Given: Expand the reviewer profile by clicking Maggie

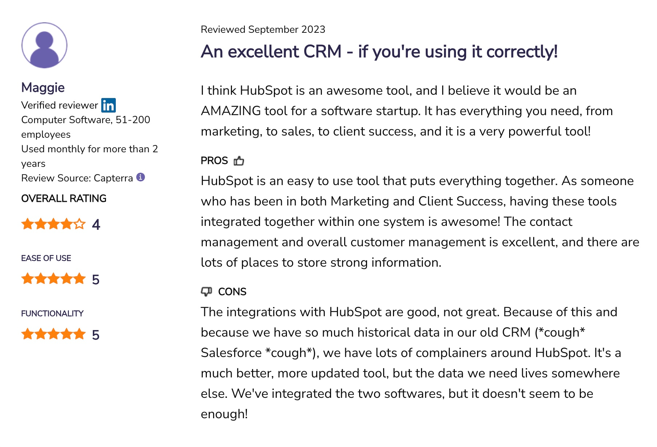Looking at the screenshot, I should pyautogui.click(x=43, y=87).
